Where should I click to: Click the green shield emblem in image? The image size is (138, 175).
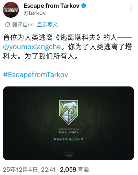point(68,112)
